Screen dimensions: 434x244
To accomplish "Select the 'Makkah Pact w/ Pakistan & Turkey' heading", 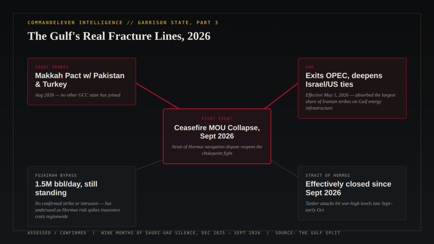I will 80,80.
